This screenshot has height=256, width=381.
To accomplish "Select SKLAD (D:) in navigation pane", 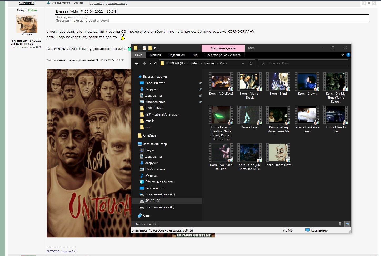I will click(167, 201).
